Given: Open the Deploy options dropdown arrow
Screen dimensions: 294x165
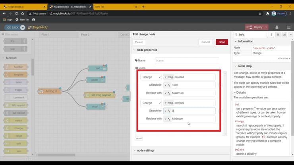Looking at the screenshot, I should tap(265, 27).
